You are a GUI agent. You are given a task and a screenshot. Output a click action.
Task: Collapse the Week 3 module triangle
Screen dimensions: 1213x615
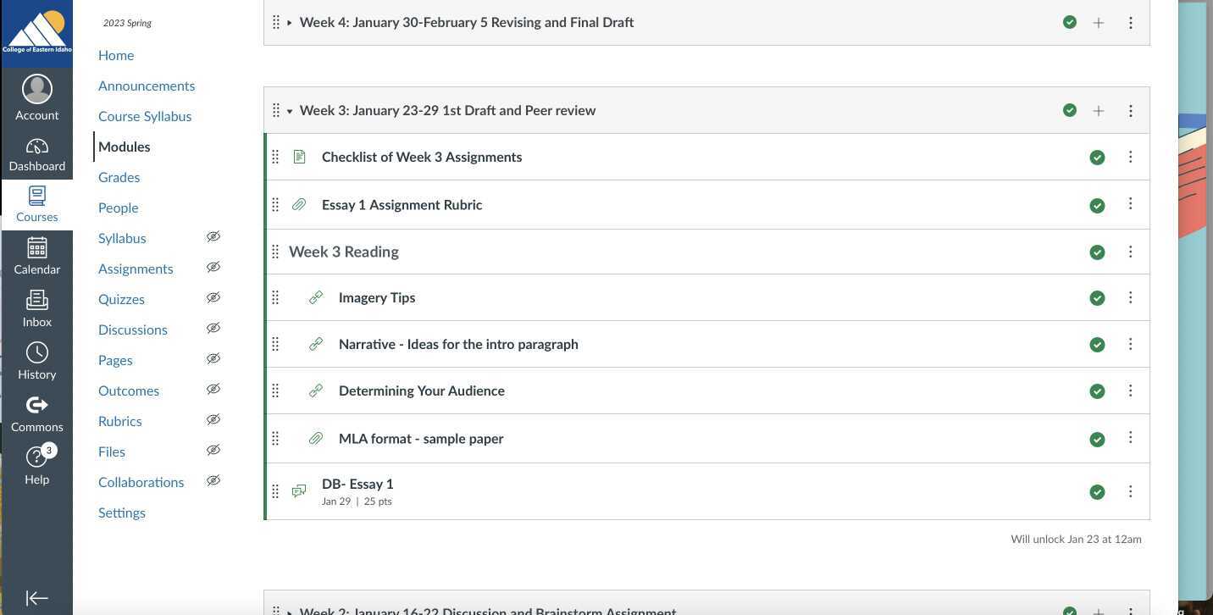[290, 111]
